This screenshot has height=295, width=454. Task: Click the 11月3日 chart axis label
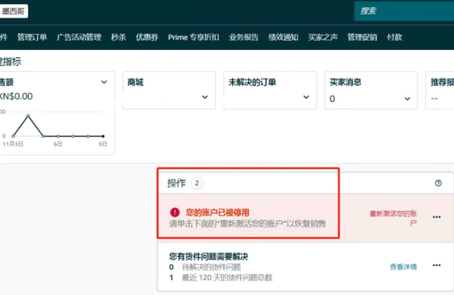13,144
